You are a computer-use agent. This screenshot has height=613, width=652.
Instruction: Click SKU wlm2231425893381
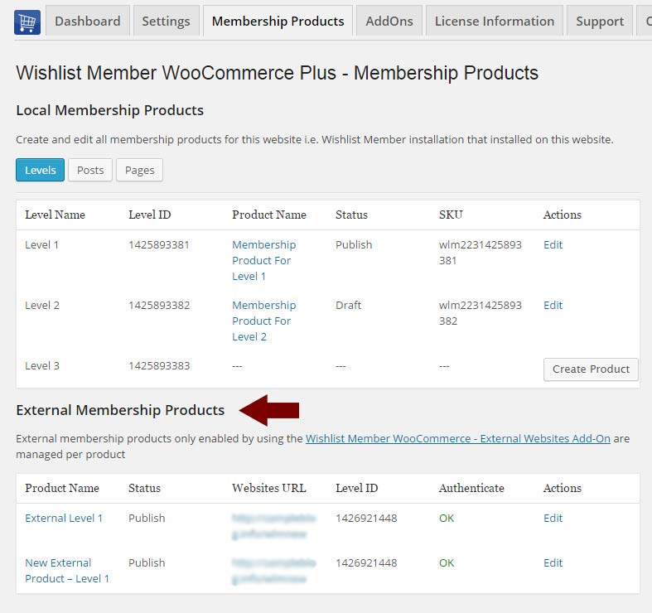coord(481,253)
